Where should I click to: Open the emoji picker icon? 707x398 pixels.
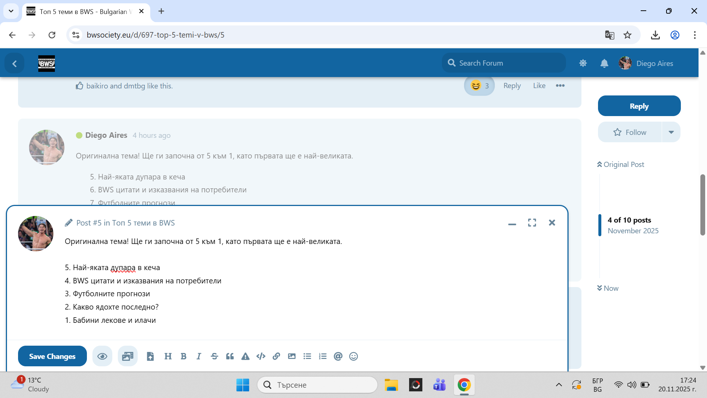pyautogui.click(x=353, y=356)
